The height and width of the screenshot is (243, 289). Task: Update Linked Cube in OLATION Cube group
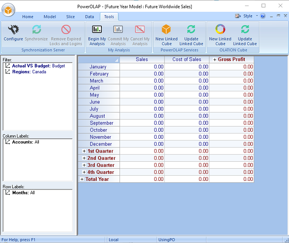point(245,35)
